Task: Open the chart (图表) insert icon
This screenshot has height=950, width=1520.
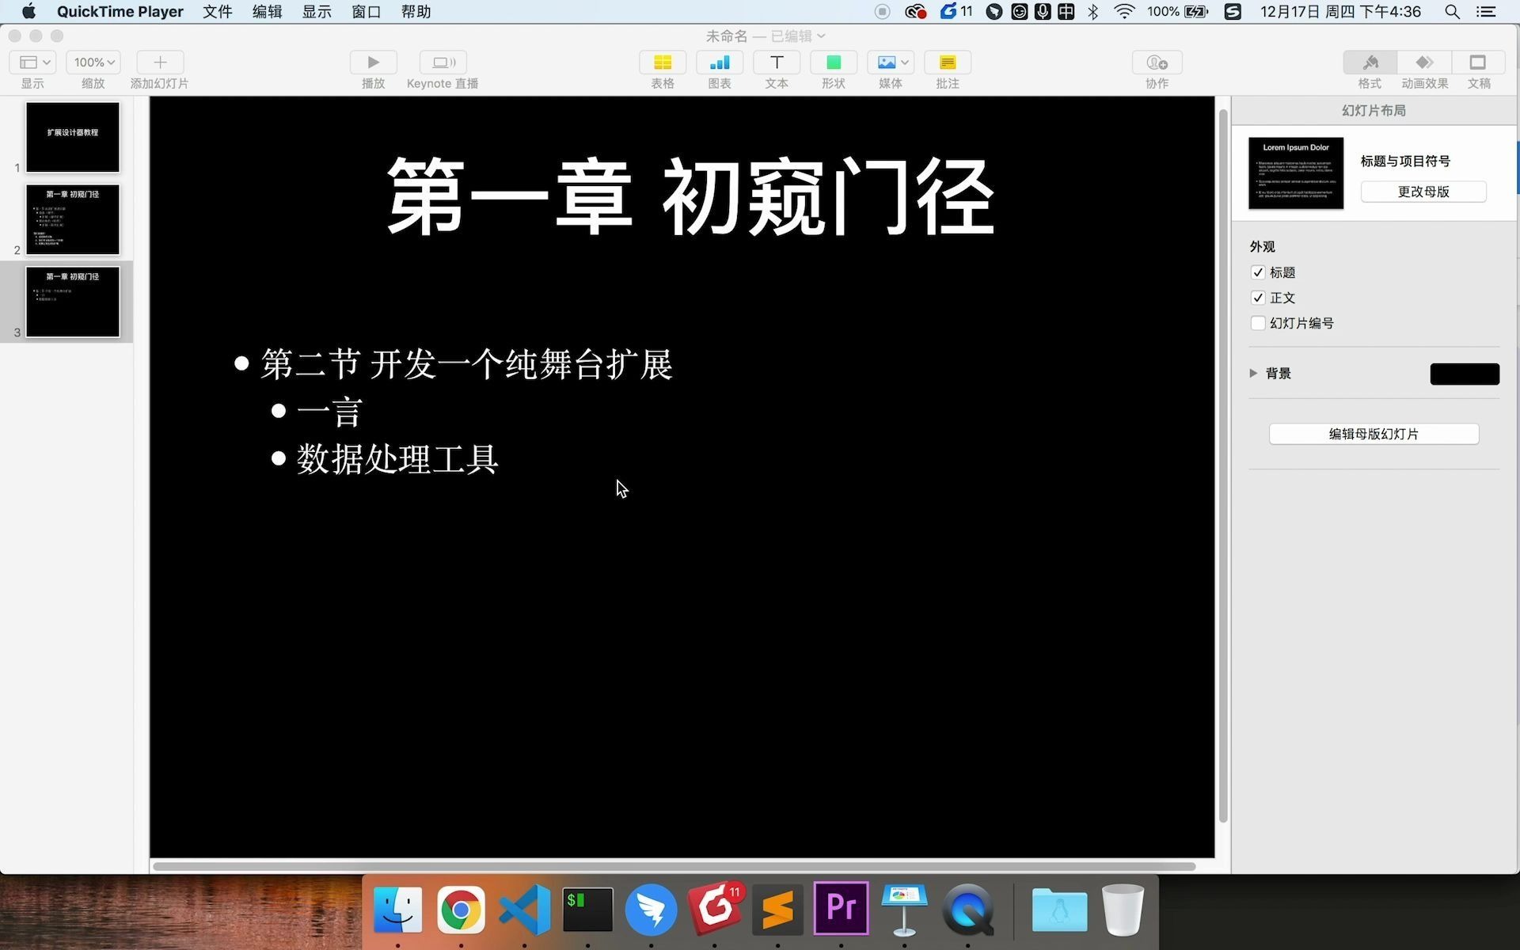Action: pyautogui.click(x=719, y=63)
